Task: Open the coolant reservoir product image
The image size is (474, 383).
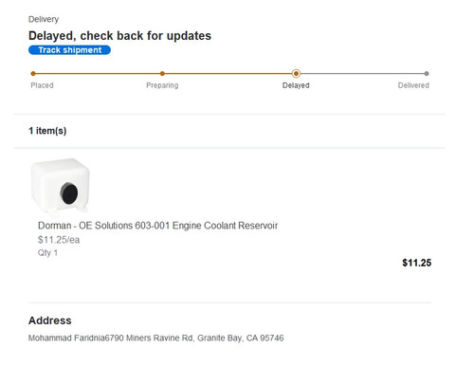Action: (60, 187)
